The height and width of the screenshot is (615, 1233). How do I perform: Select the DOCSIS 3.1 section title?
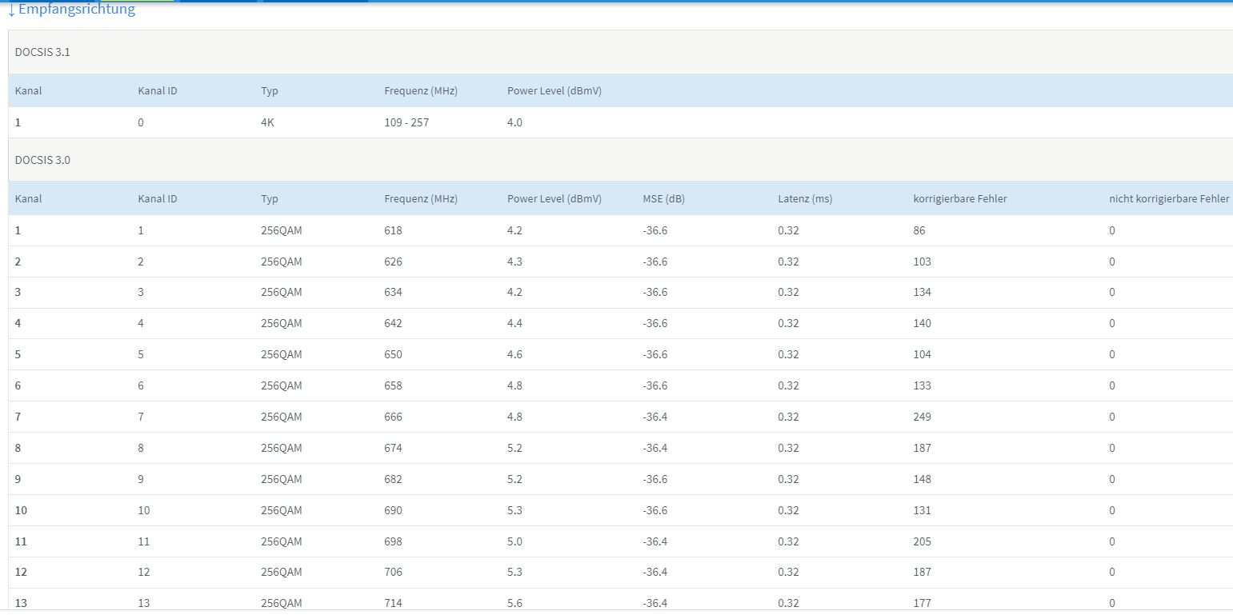coord(42,52)
